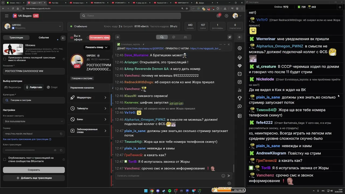This screenshot has width=345, height=194.
Task: Click the category search field Говорим и смотрим
Action: (34, 100)
